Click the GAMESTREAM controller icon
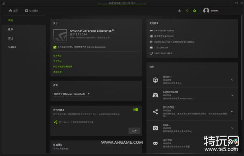Image resolution: width=244 pixels, height=156 pixels. click(x=155, y=95)
